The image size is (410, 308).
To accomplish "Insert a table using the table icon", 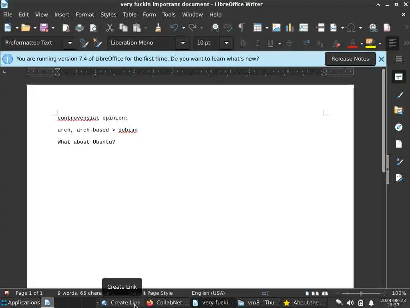I will (x=257, y=28).
